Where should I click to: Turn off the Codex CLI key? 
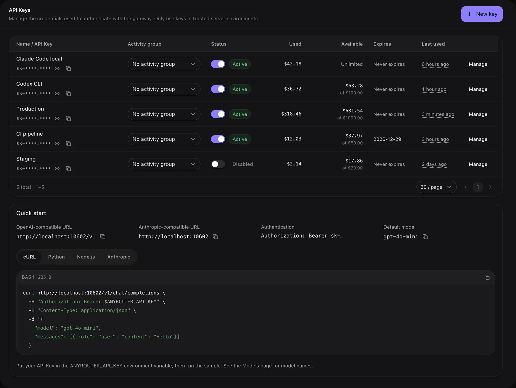click(x=218, y=89)
